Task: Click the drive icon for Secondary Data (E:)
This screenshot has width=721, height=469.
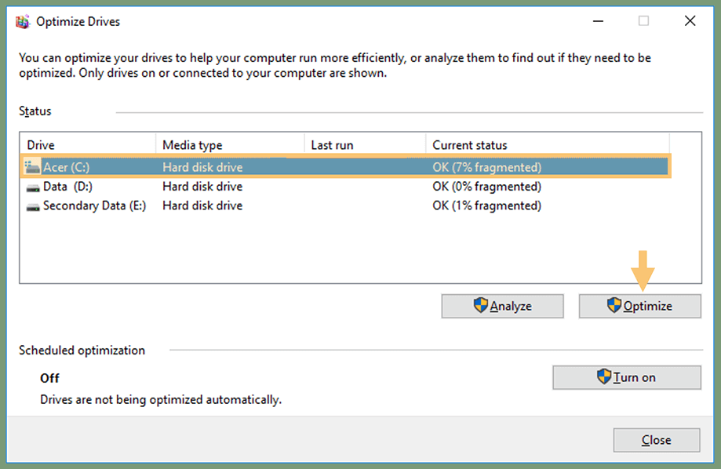Action: pos(31,205)
